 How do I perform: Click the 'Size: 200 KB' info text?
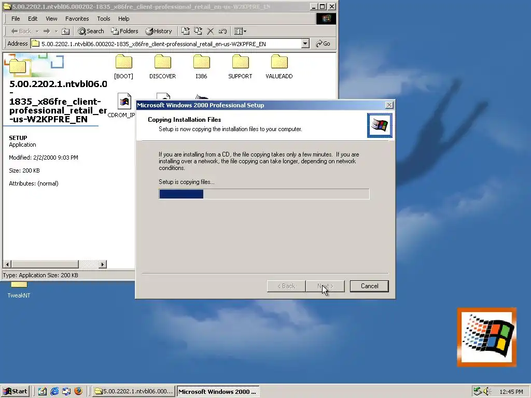click(24, 170)
